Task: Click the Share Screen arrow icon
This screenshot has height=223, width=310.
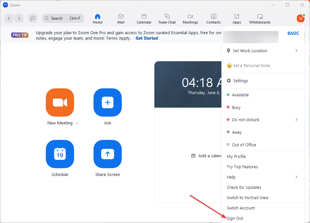Action: (x=108, y=154)
